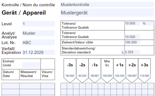Click the first Toleranz value 10.000 field
Image resolution: width=155 pixels, height=96 pixels.
pyautogui.click(x=132, y=23)
